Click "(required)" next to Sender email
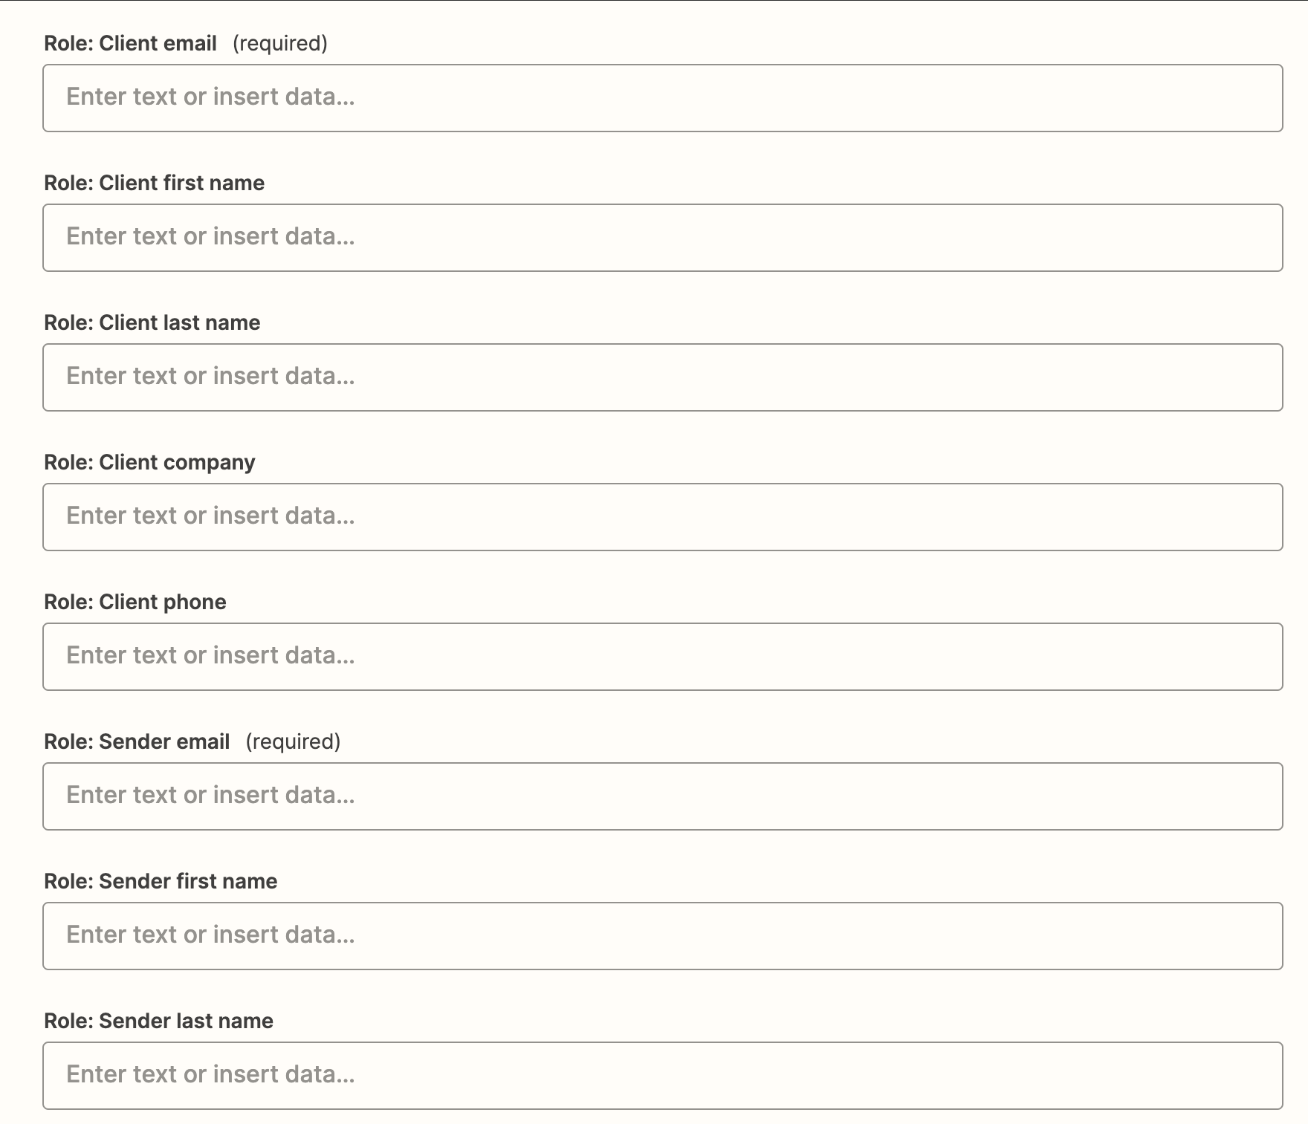1308x1124 pixels. tap(293, 741)
